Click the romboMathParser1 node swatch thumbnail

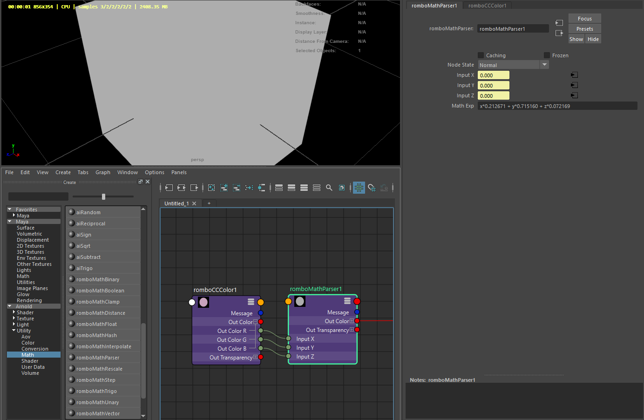pyautogui.click(x=300, y=301)
